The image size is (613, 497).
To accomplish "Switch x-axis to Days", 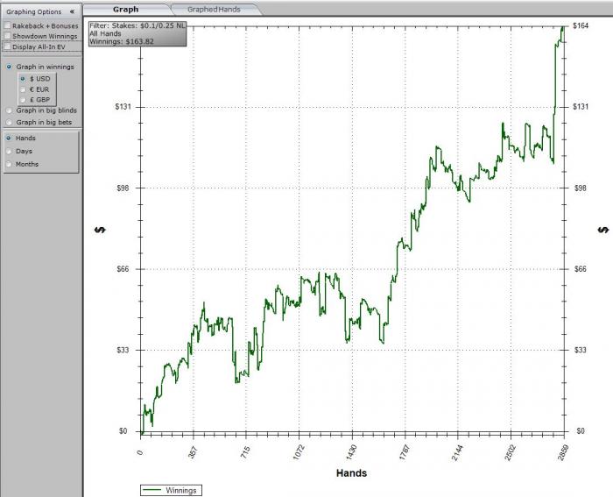I will pos(9,151).
